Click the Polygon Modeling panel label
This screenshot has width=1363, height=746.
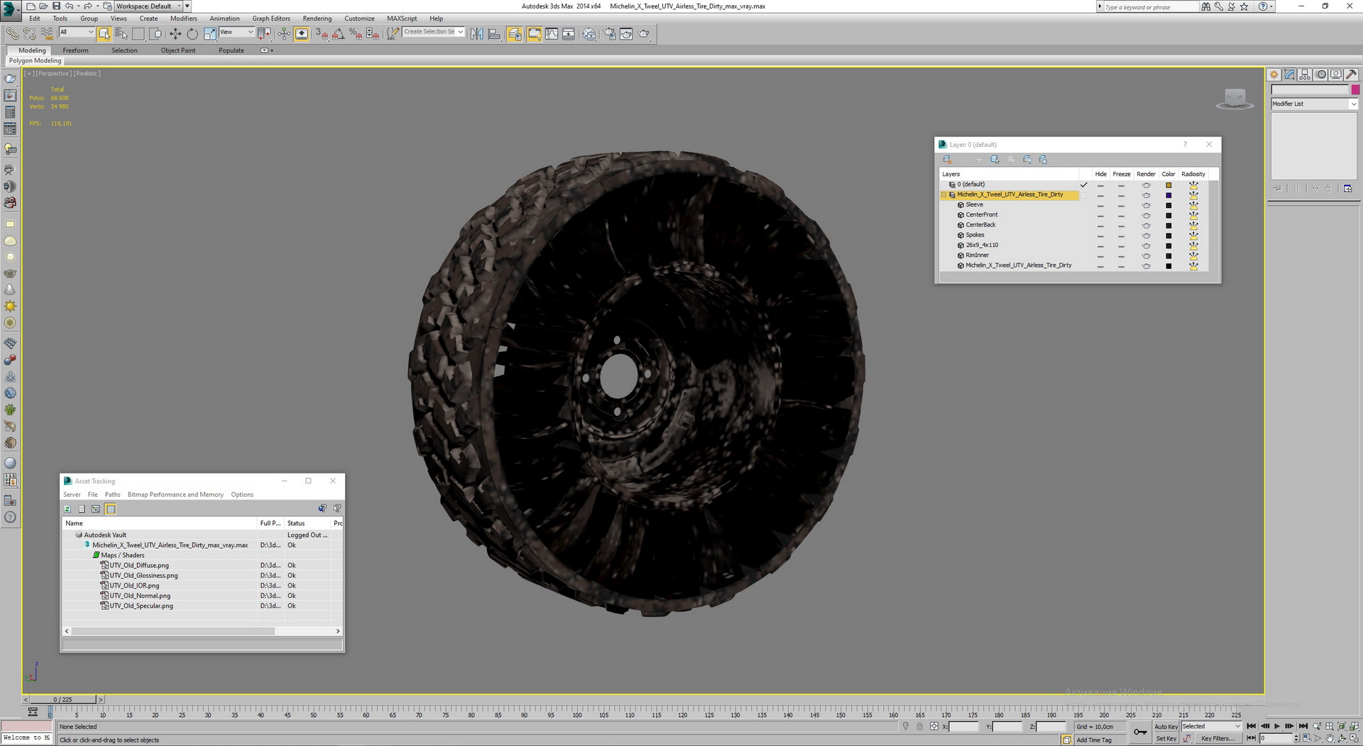(x=35, y=61)
